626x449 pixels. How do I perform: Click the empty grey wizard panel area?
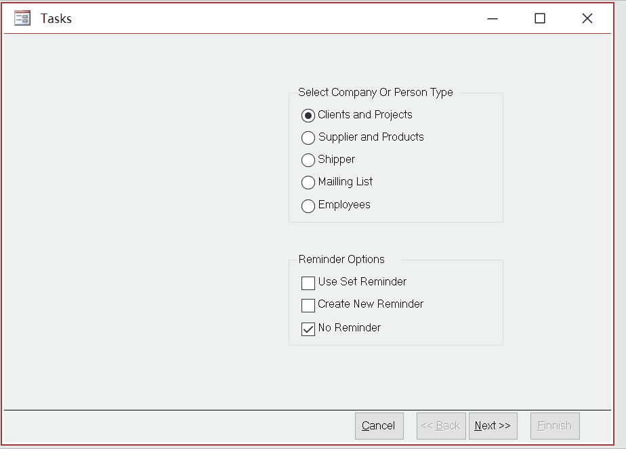(144, 219)
